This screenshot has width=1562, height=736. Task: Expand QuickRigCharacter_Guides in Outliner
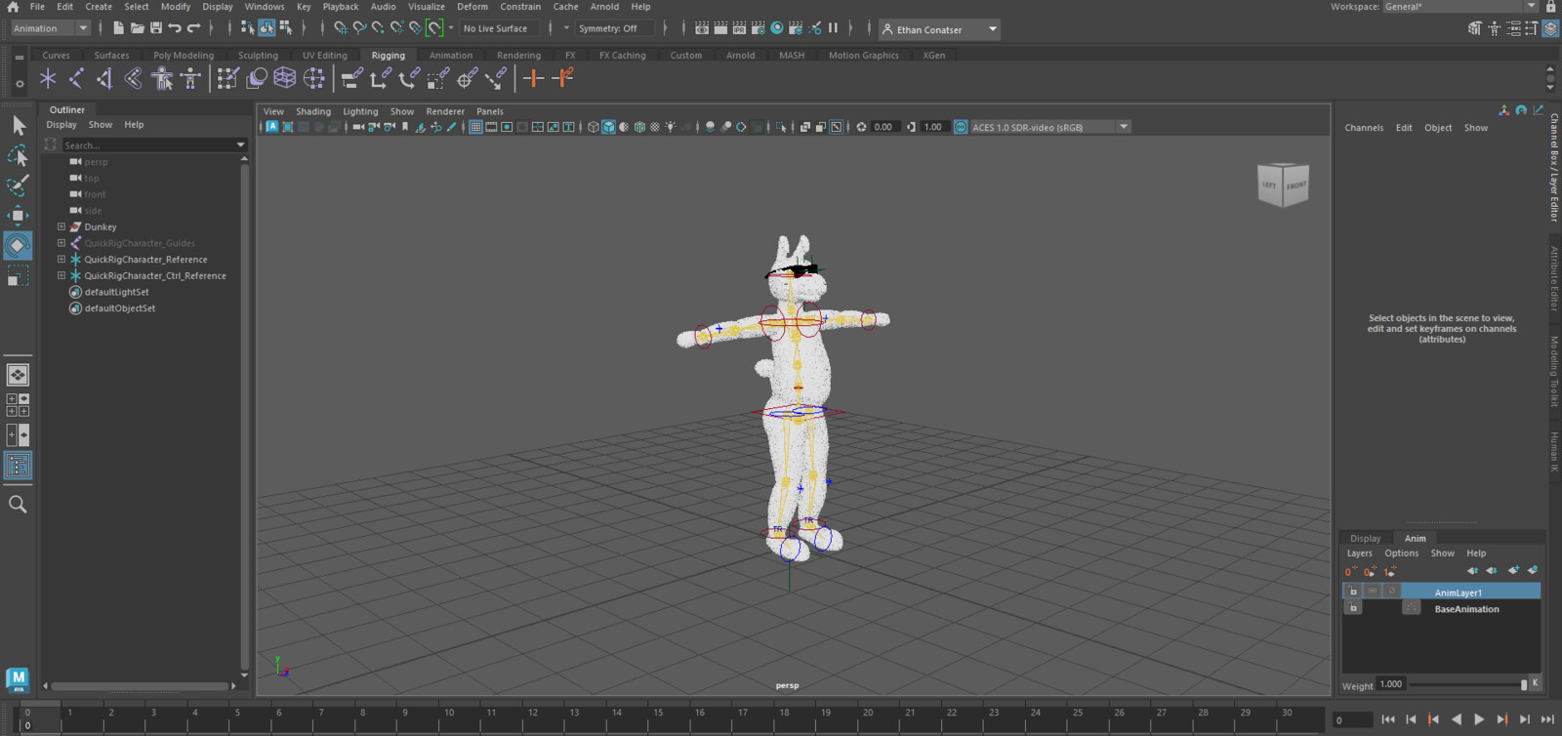tap(62, 243)
